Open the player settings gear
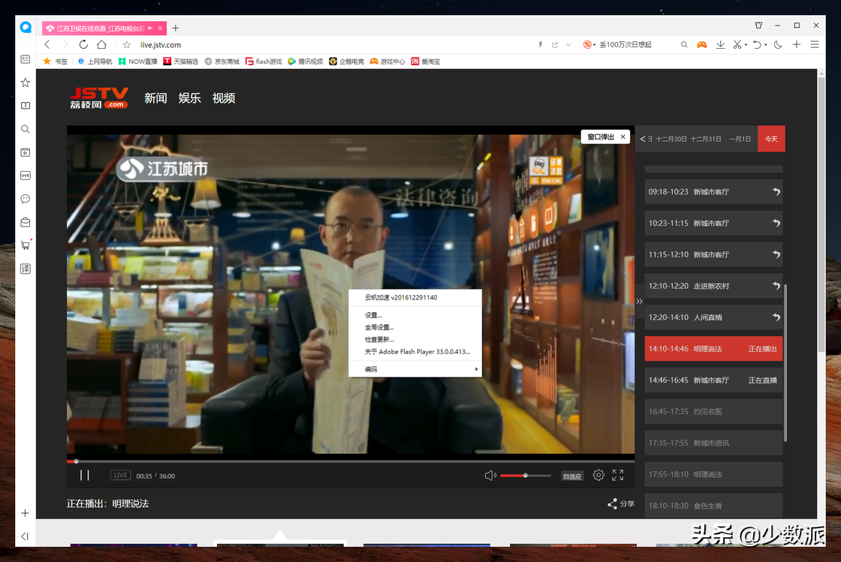This screenshot has width=841, height=562. (x=598, y=475)
